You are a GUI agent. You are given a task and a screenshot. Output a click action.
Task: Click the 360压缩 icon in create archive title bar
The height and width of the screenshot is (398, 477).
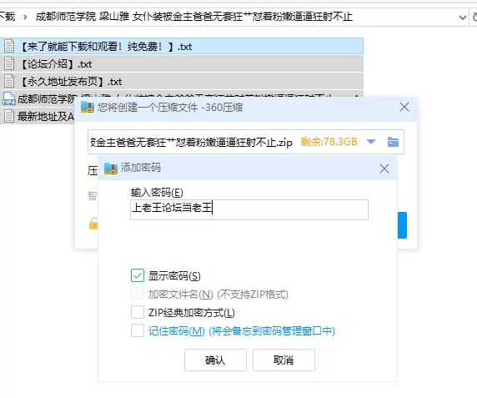point(88,107)
